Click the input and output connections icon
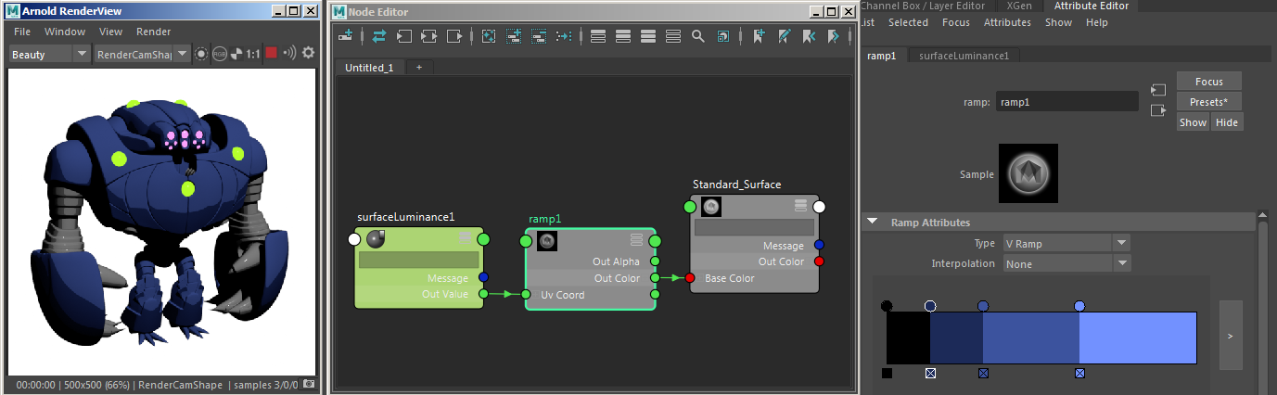This screenshot has height=395, width=1277. (x=428, y=36)
